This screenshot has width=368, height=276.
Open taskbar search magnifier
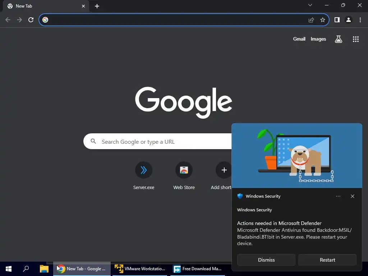point(26,269)
